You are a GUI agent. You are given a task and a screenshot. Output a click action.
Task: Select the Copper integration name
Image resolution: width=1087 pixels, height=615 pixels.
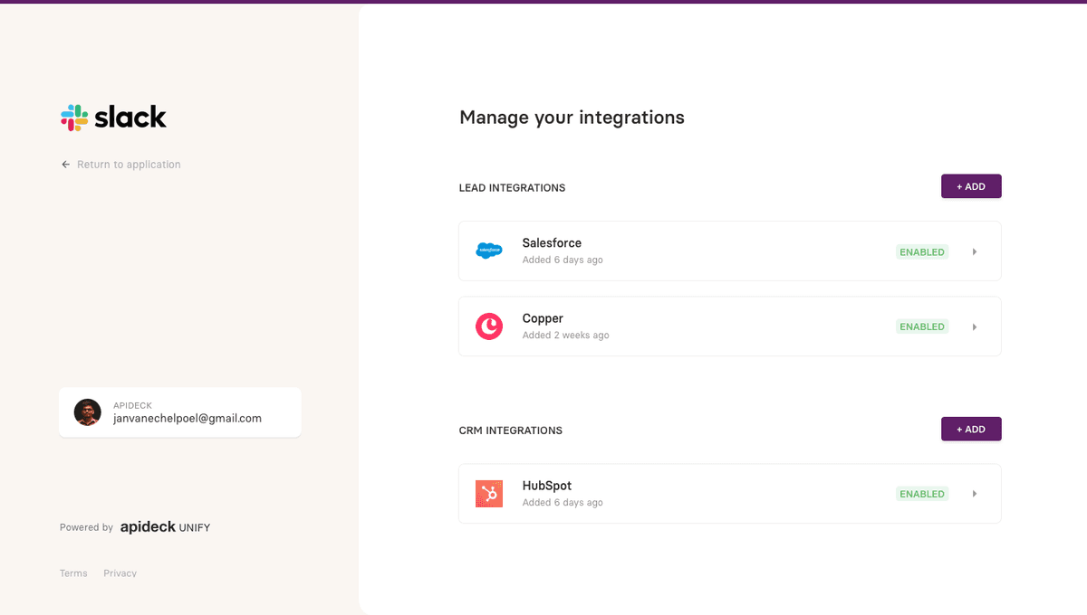pyautogui.click(x=543, y=318)
